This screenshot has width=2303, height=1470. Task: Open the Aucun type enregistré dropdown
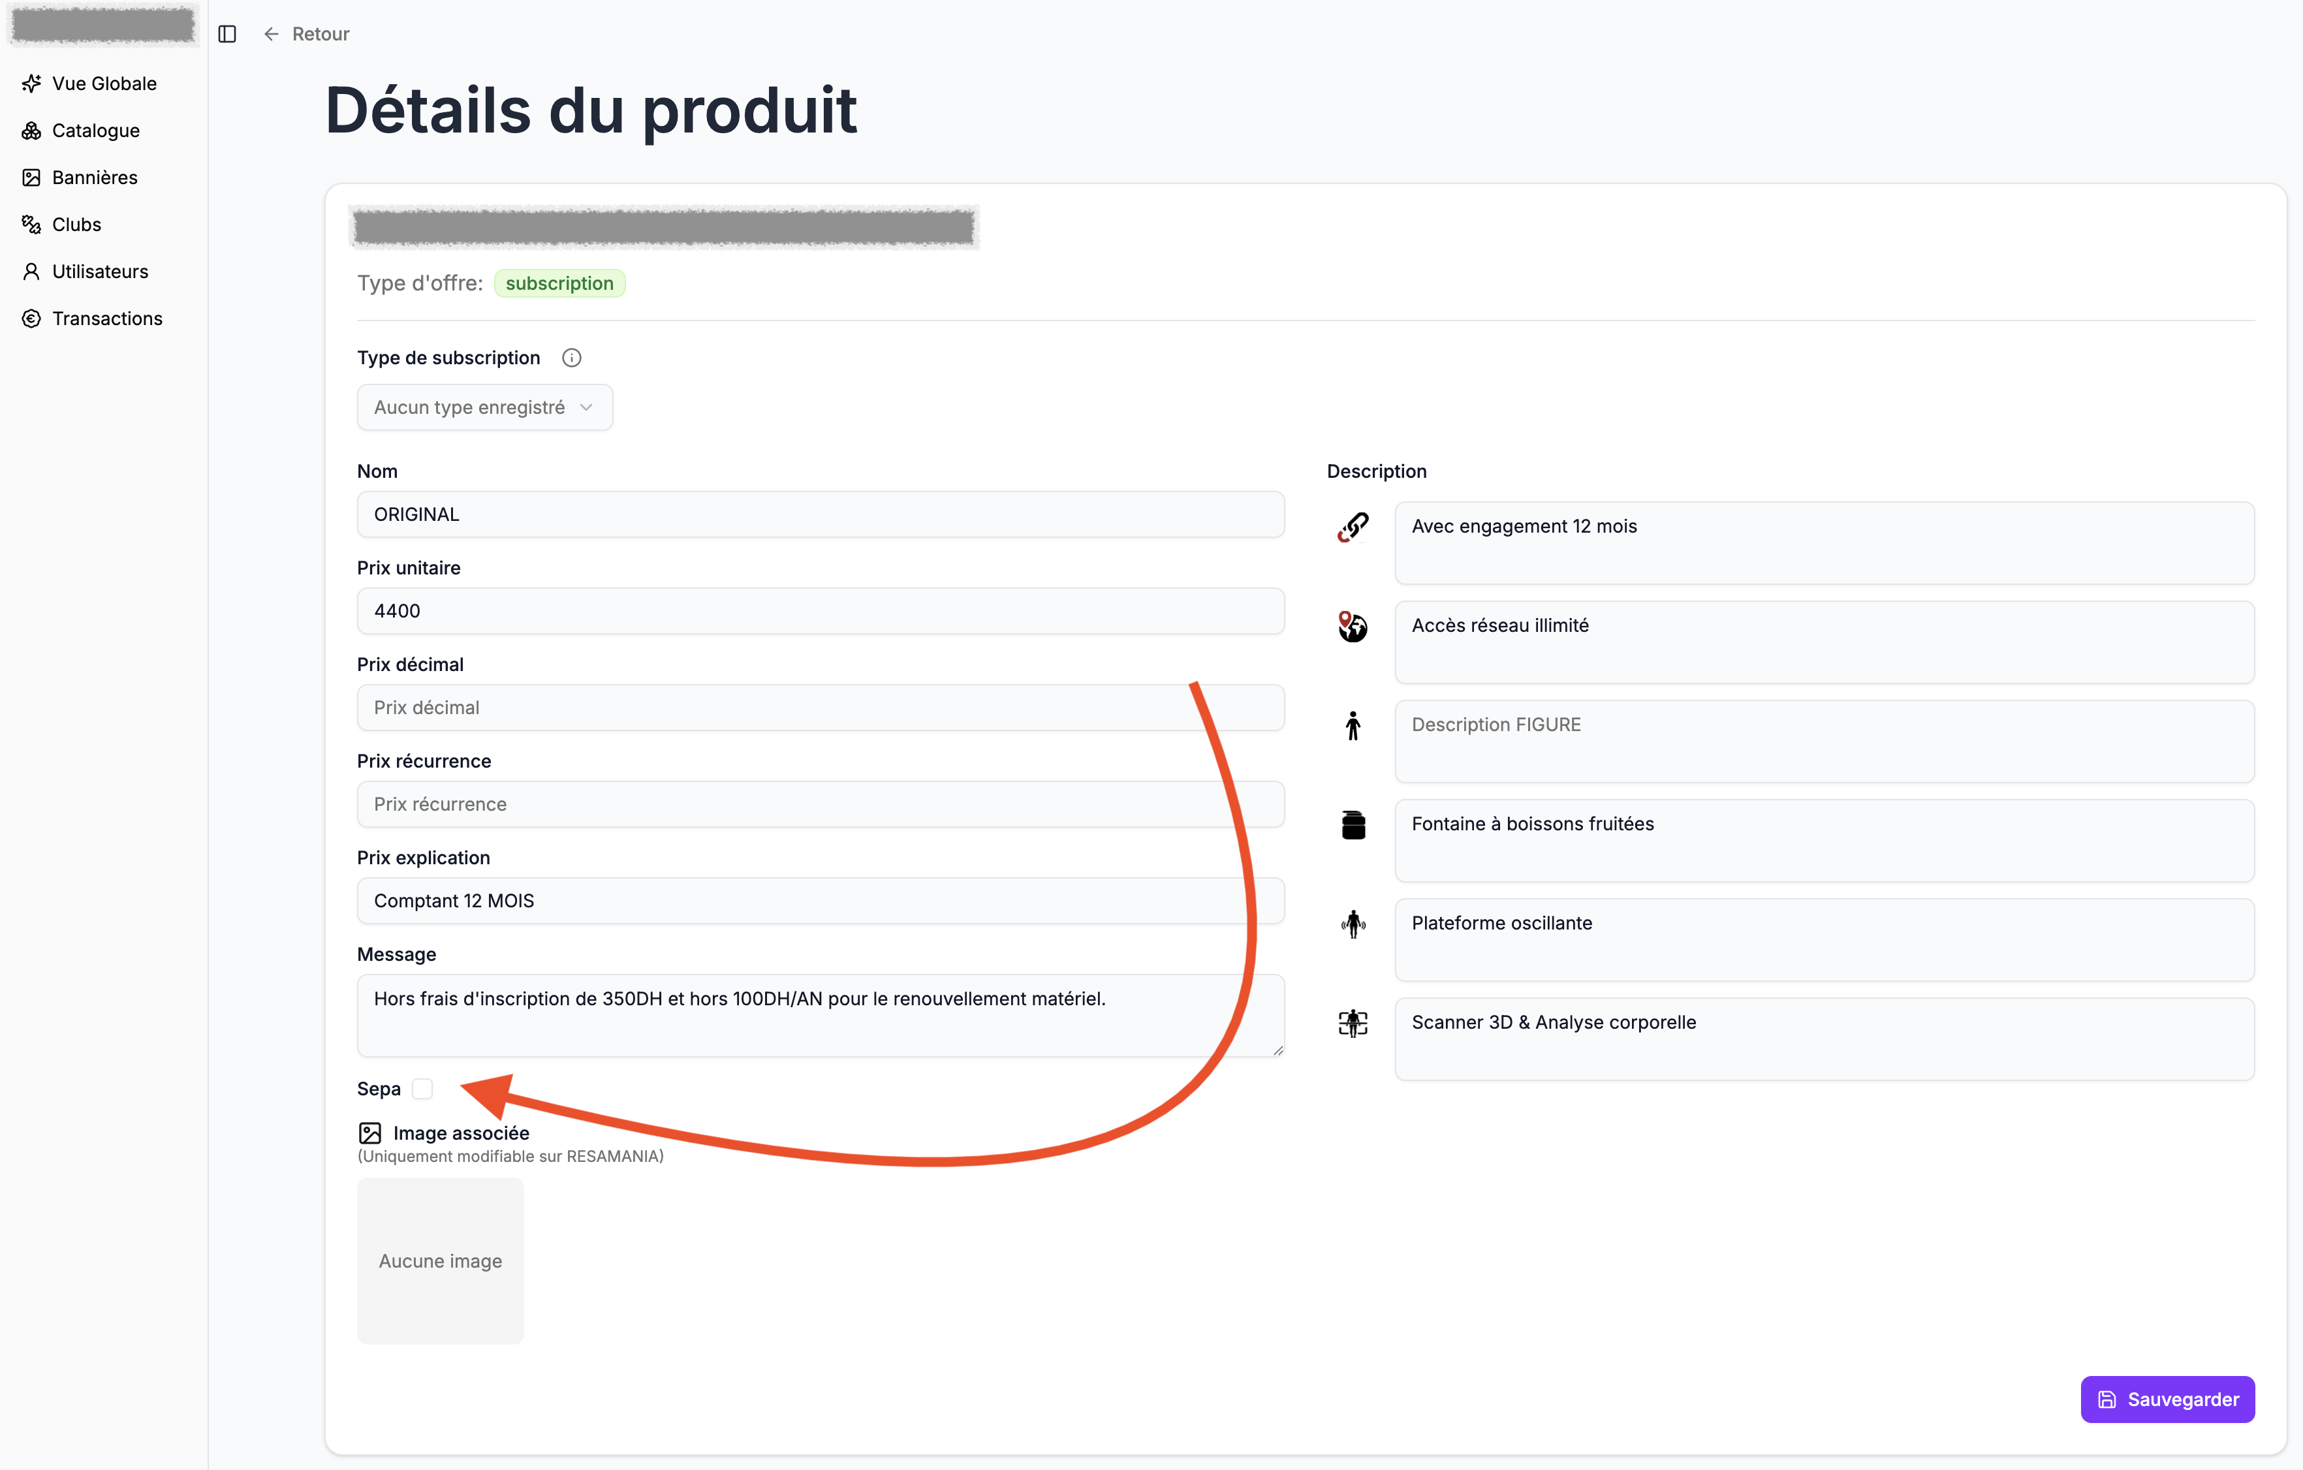pos(484,407)
